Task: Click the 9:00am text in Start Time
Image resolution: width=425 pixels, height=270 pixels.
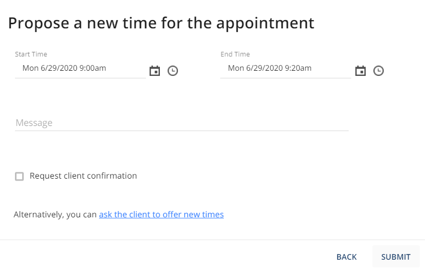Action: point(93,68)
